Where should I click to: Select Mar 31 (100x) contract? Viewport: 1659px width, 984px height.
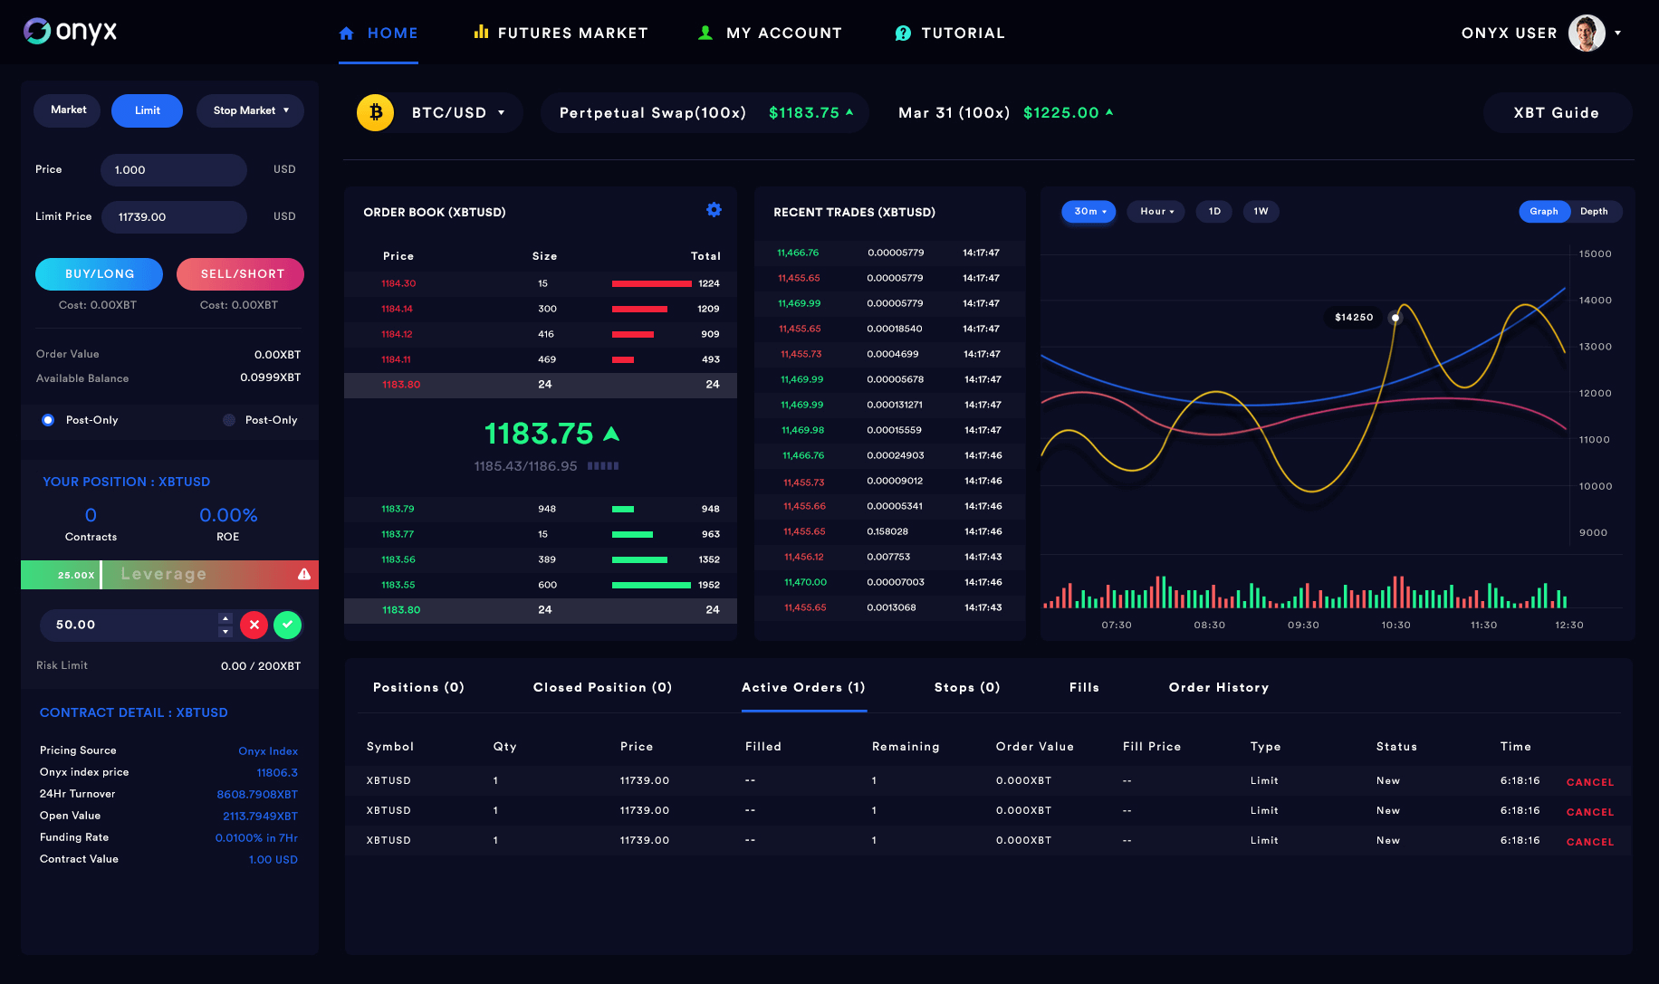(x=1006, y=112)
